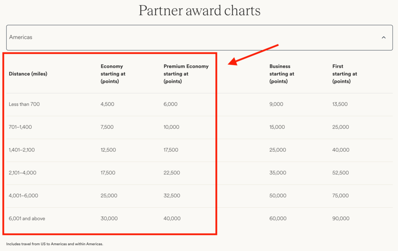Viewport: 398px width, 251px height.
Task: Click the 40,000 Premium Economy value
Action: tap(171, 218)
